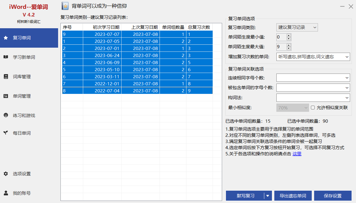Image resolution: width=356 pixels, height=203 pixels.
Task: Increase the 单词陌生度最小值 spinner value
Action: pos(288,35)
